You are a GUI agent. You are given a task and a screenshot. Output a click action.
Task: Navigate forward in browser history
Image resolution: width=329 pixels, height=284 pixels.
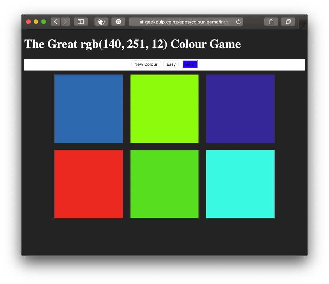coord(65,21)
